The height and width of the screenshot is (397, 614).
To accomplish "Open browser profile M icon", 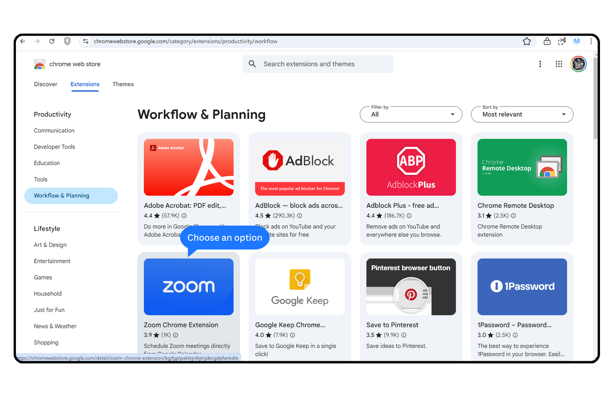I will click(x=577, y=41).
